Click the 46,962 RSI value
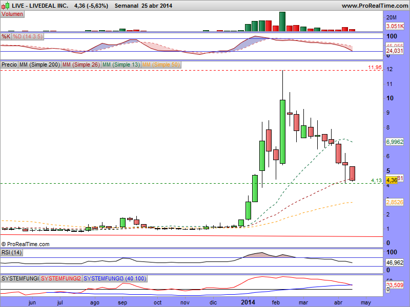 395,262
